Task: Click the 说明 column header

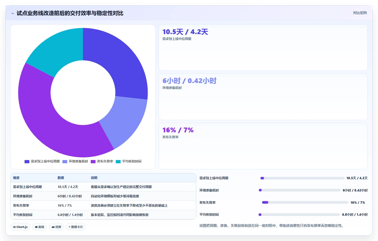Action: 94,178
